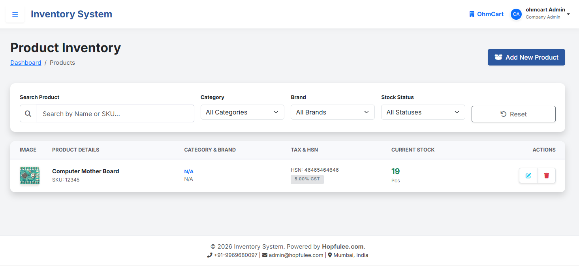Open the All Brands dropdown
Viewport: 579px width, 266px height.
(x=333, y=112)
